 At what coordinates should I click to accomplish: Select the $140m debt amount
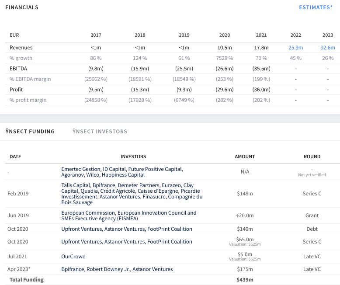245,229
